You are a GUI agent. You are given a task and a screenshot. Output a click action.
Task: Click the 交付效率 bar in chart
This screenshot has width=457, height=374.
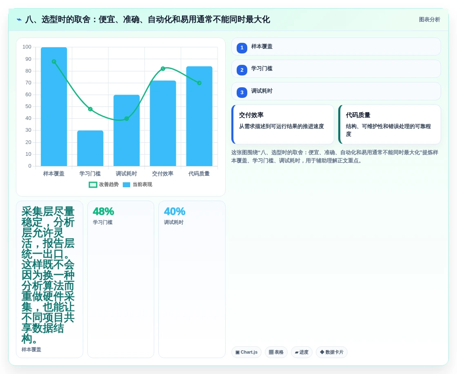click(x=163, y=124)
